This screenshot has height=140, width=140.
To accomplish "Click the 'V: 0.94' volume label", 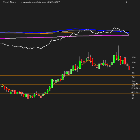I will pos(135,88).
